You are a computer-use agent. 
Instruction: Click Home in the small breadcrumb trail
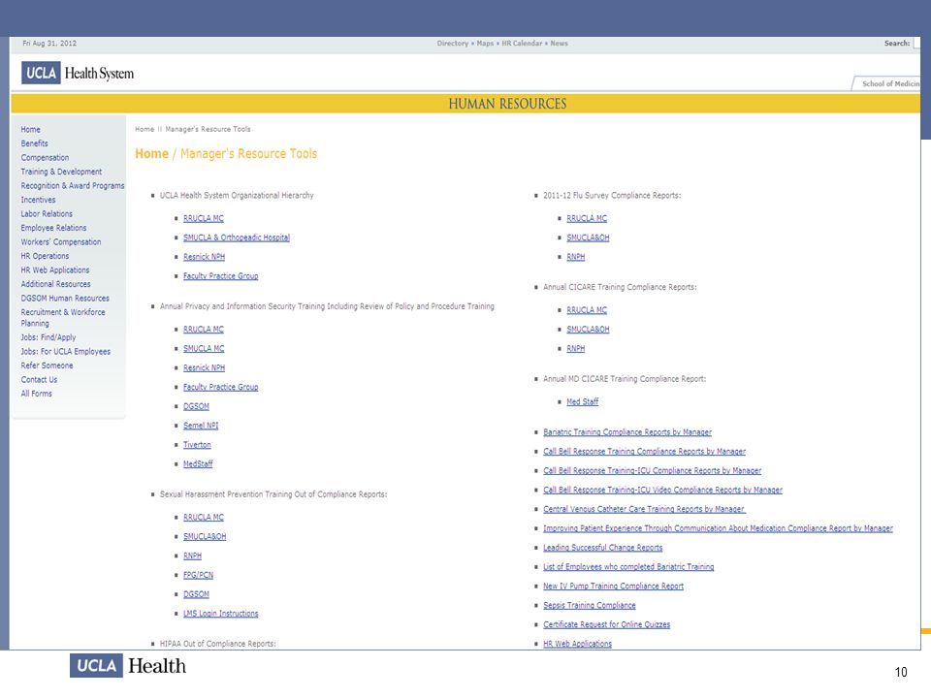pyautogui.click(x=144, y=129)
